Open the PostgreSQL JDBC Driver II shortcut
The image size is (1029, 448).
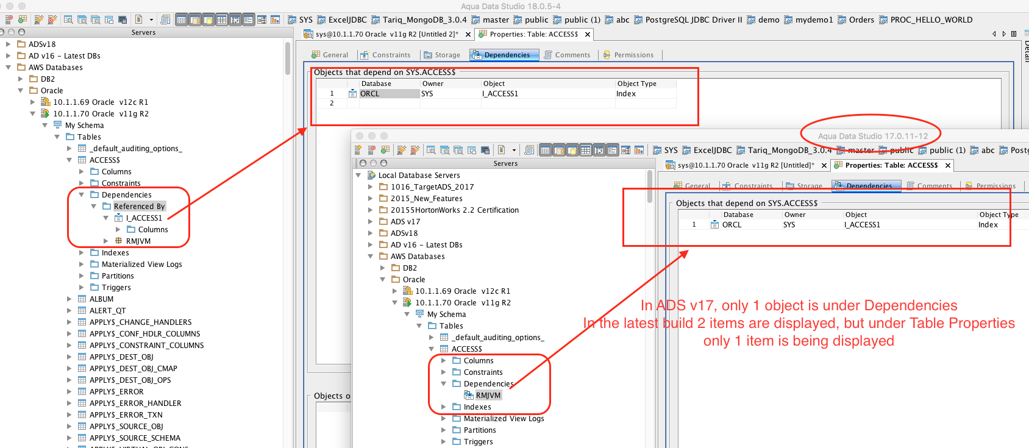tap(688, 20)
